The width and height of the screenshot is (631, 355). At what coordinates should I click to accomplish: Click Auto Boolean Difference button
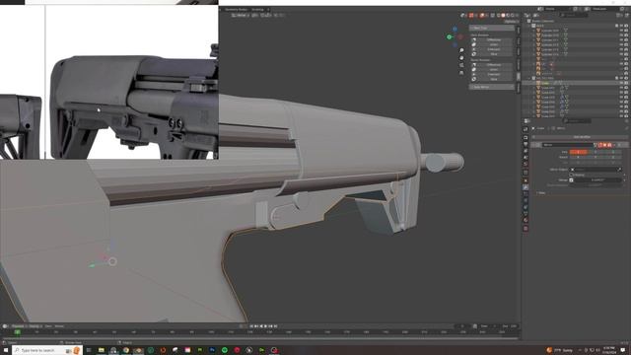click(x=494, y=39)
